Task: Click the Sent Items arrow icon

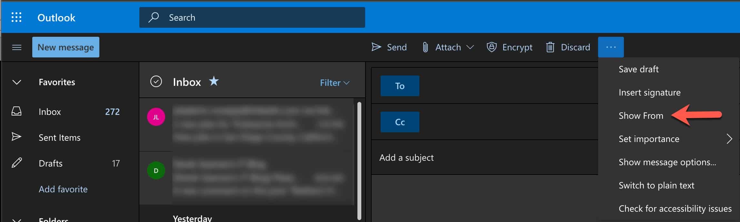Action: click(x=16, y=137)
